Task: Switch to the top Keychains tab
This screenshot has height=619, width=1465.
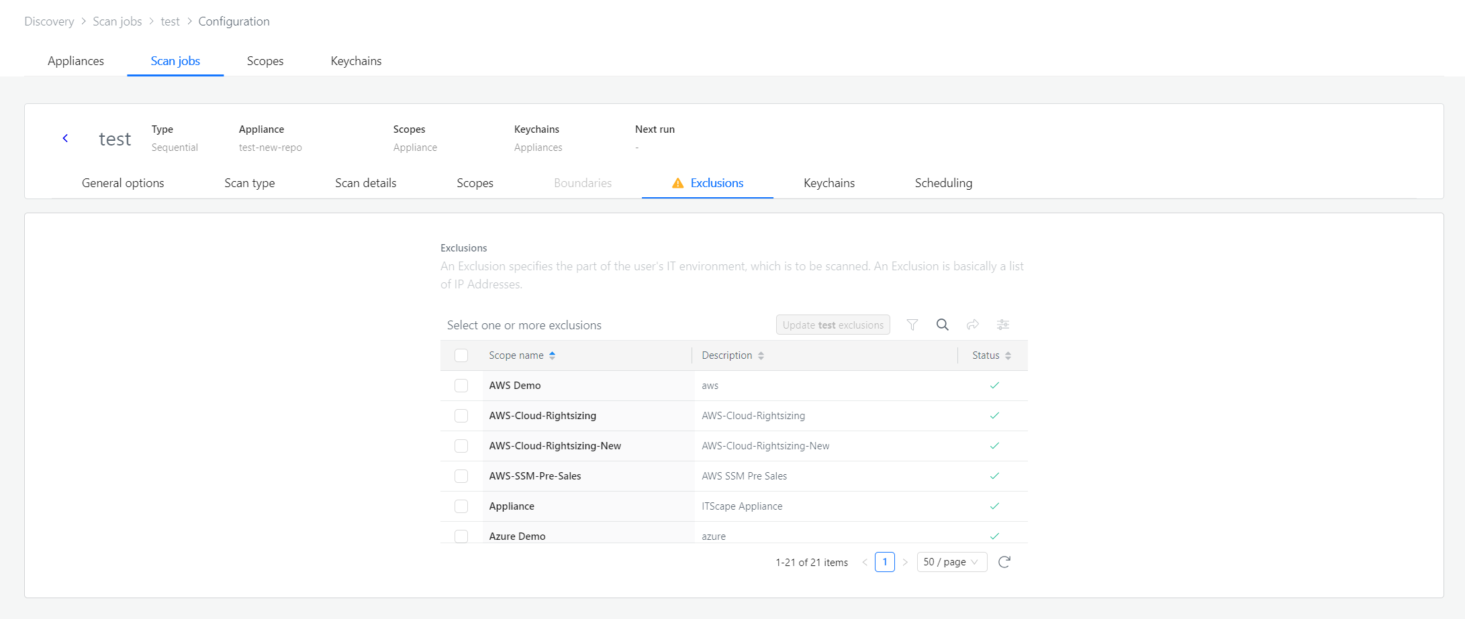Action: pos(356,61)
